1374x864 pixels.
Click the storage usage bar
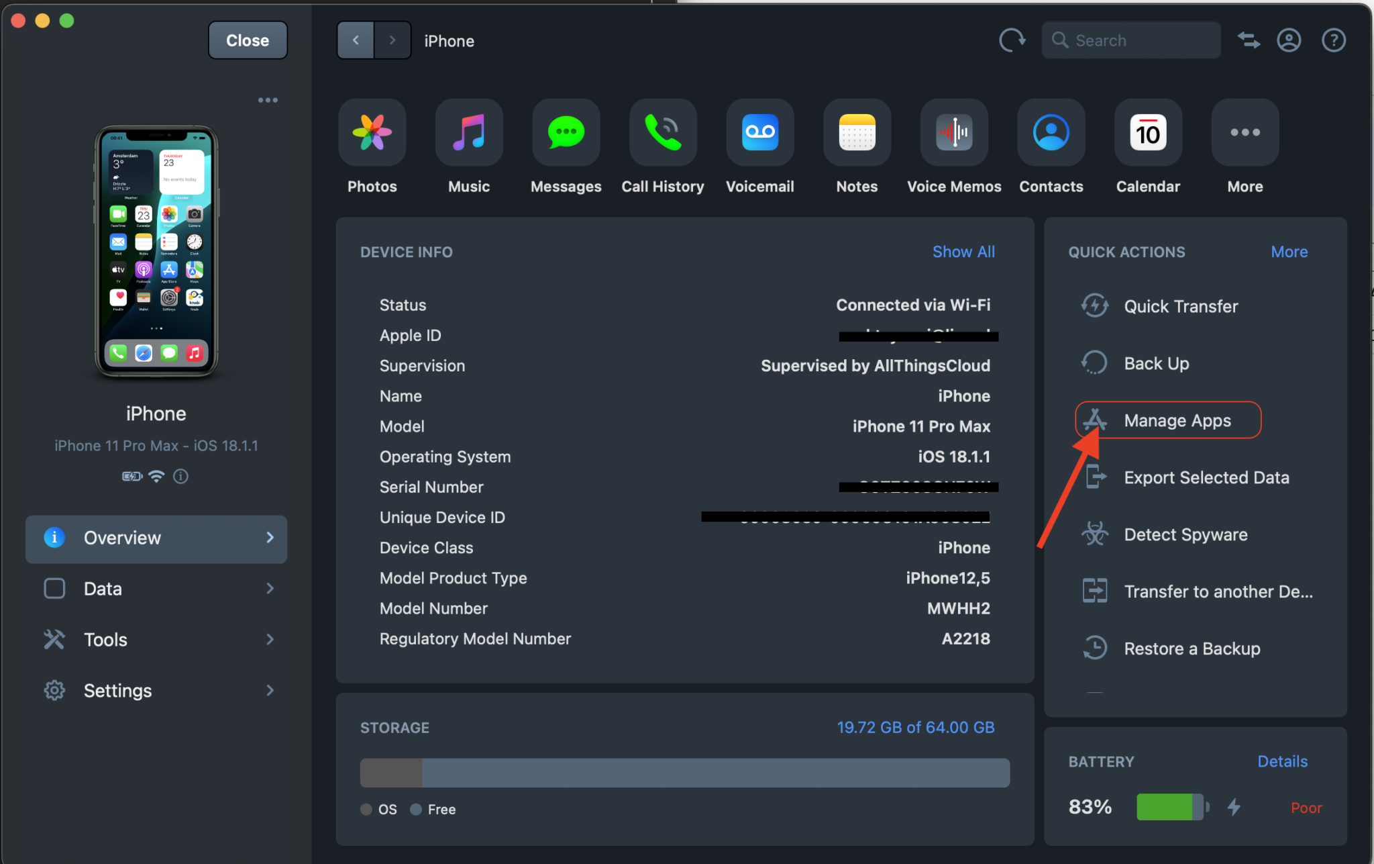pos(684,773)
